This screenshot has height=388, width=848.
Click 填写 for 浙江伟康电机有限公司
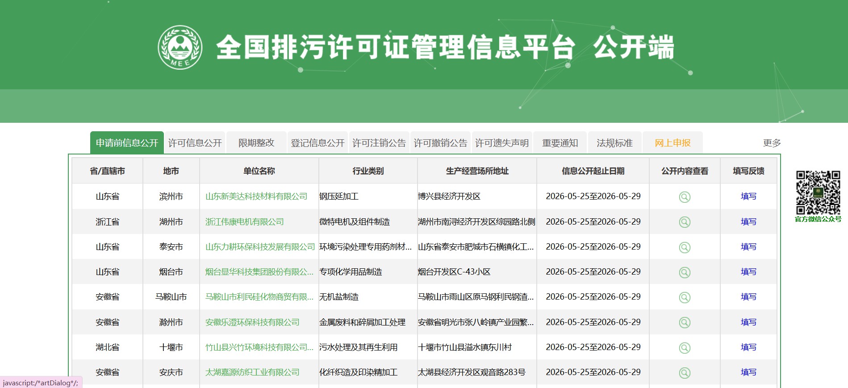(x=748, y=222)
